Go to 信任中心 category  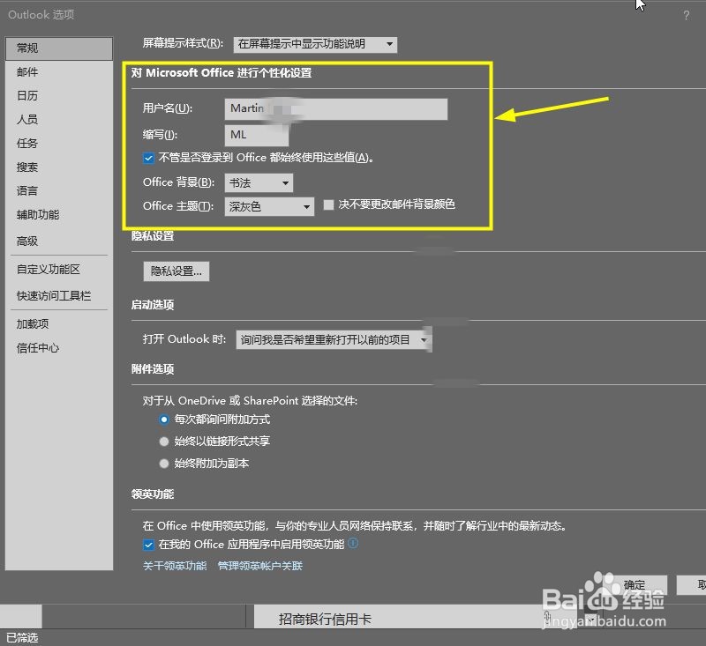[59, 348]
